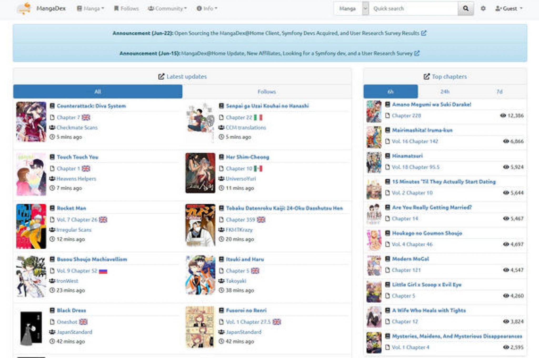Image resolution: width=539 pixels, height=358 pixels.
Task: Open the Jun-22 announcement link text
Action: pyautogui.click(x=297, y=33)
